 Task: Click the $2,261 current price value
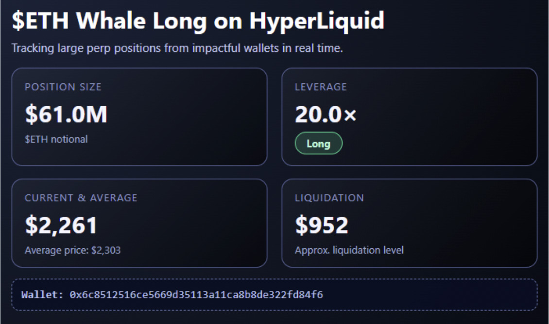(61, 226)
